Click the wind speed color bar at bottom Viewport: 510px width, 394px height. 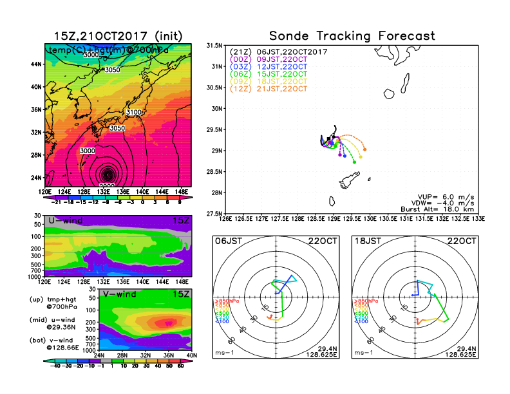(x=117, y=366)
